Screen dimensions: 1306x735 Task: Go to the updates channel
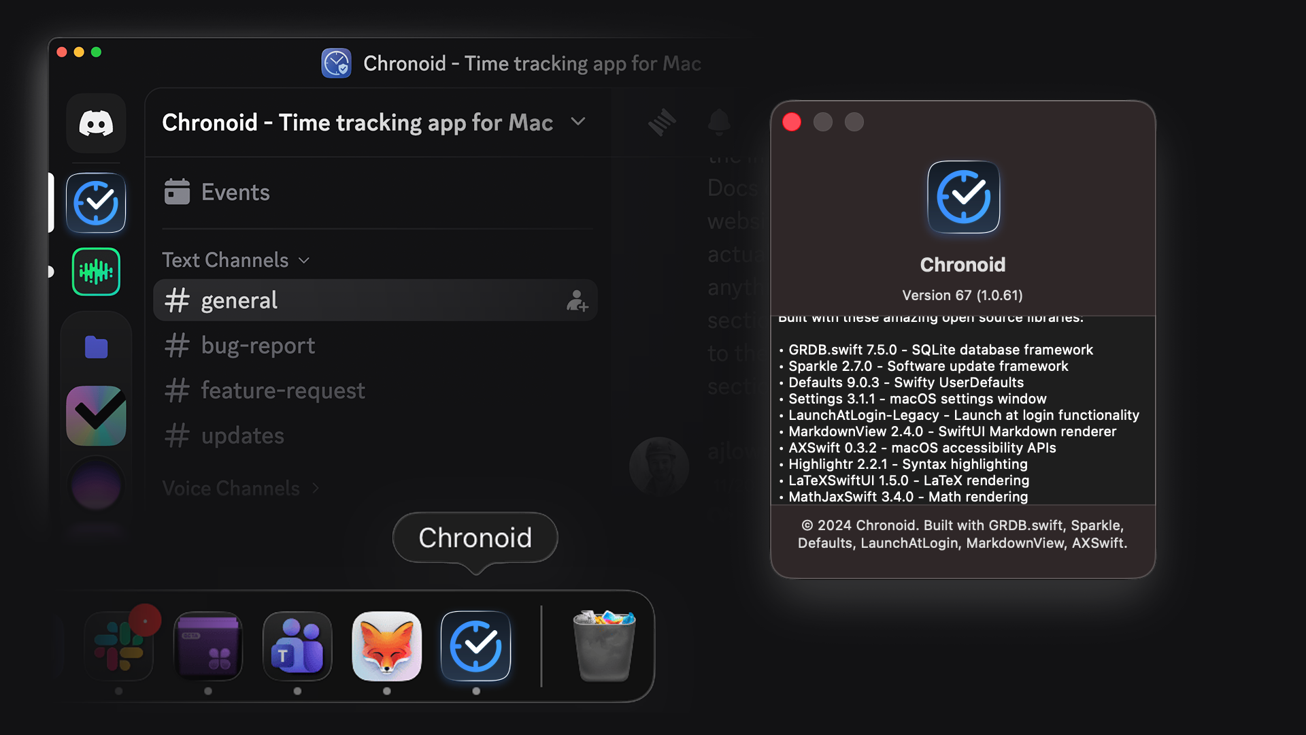pos(242,436)
